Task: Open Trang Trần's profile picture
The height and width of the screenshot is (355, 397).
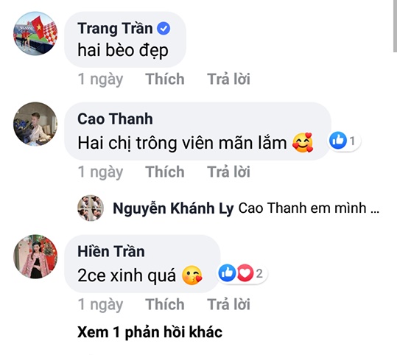Action: (35, 33)
